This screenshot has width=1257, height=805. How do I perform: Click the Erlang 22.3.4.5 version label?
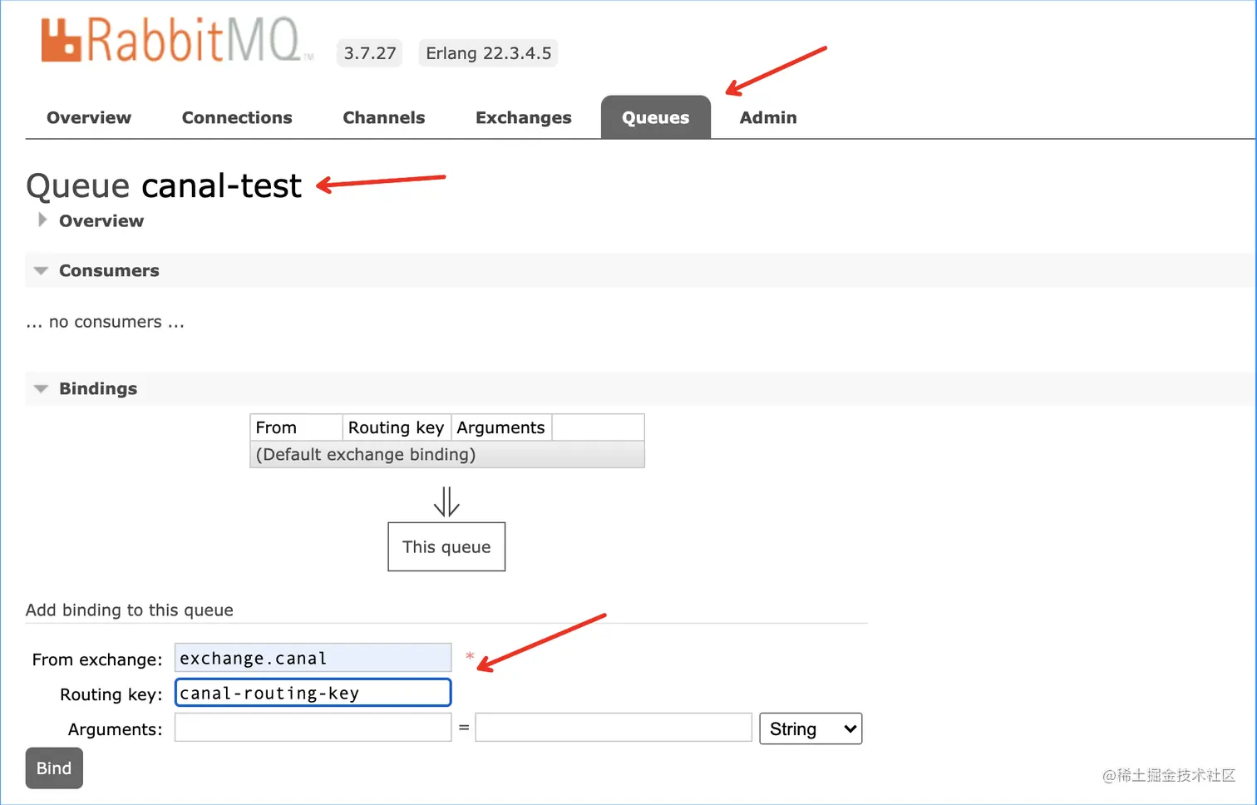point(489,53)
